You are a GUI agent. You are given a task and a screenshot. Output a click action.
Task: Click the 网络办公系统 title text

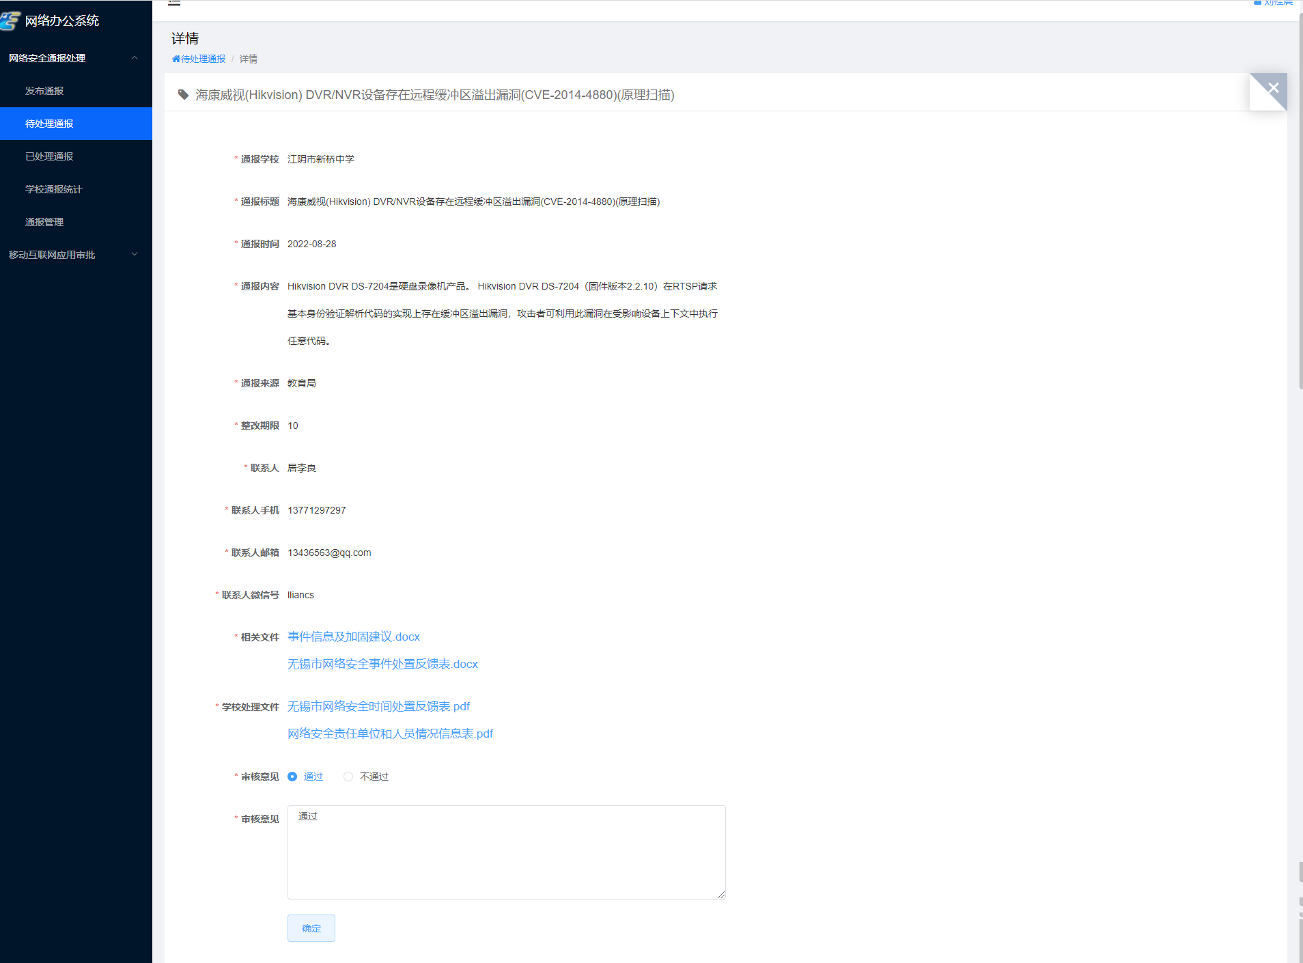(x=62, y=20)
